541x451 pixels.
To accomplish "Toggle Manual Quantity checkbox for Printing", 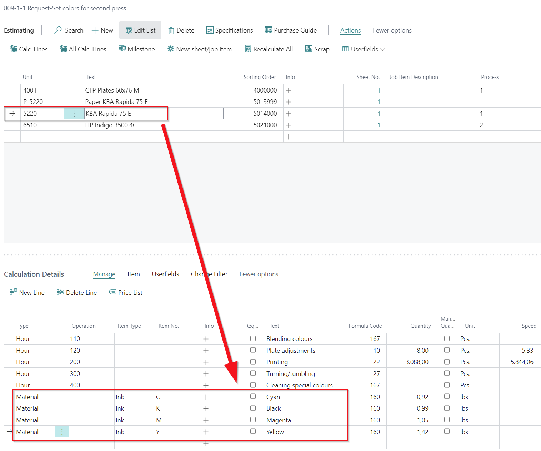I will (447, 362).
